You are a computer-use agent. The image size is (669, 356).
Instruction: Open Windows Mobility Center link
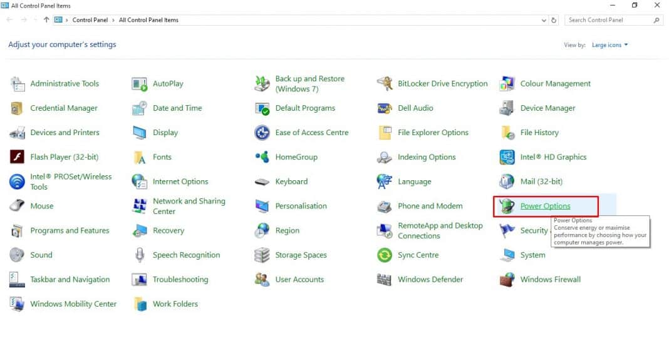[73, 303]
